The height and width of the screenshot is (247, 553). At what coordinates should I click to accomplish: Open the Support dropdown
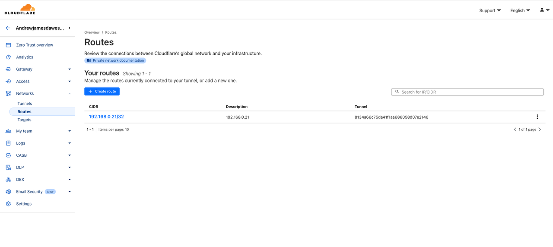tap(490, 10)
